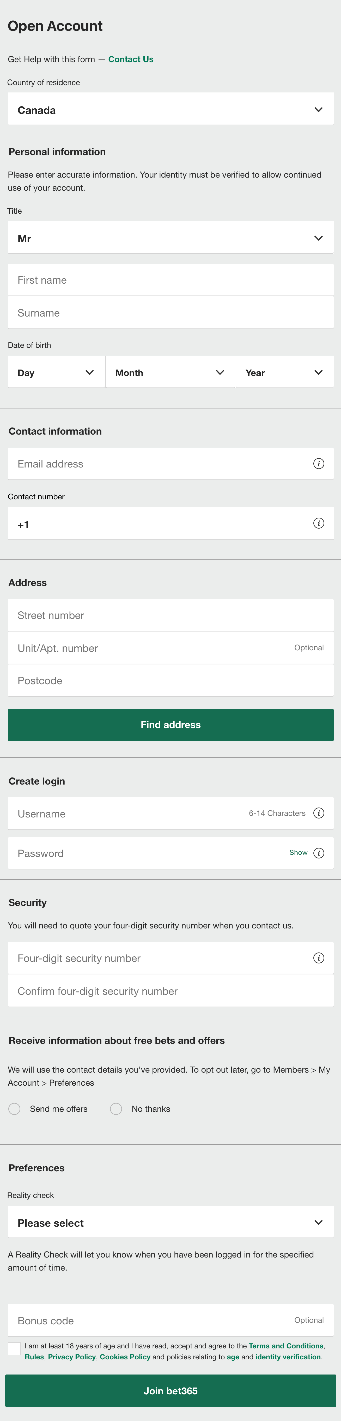Expand the Title dropdown showing Mr

pyautogui.click(x=171, y=238)
